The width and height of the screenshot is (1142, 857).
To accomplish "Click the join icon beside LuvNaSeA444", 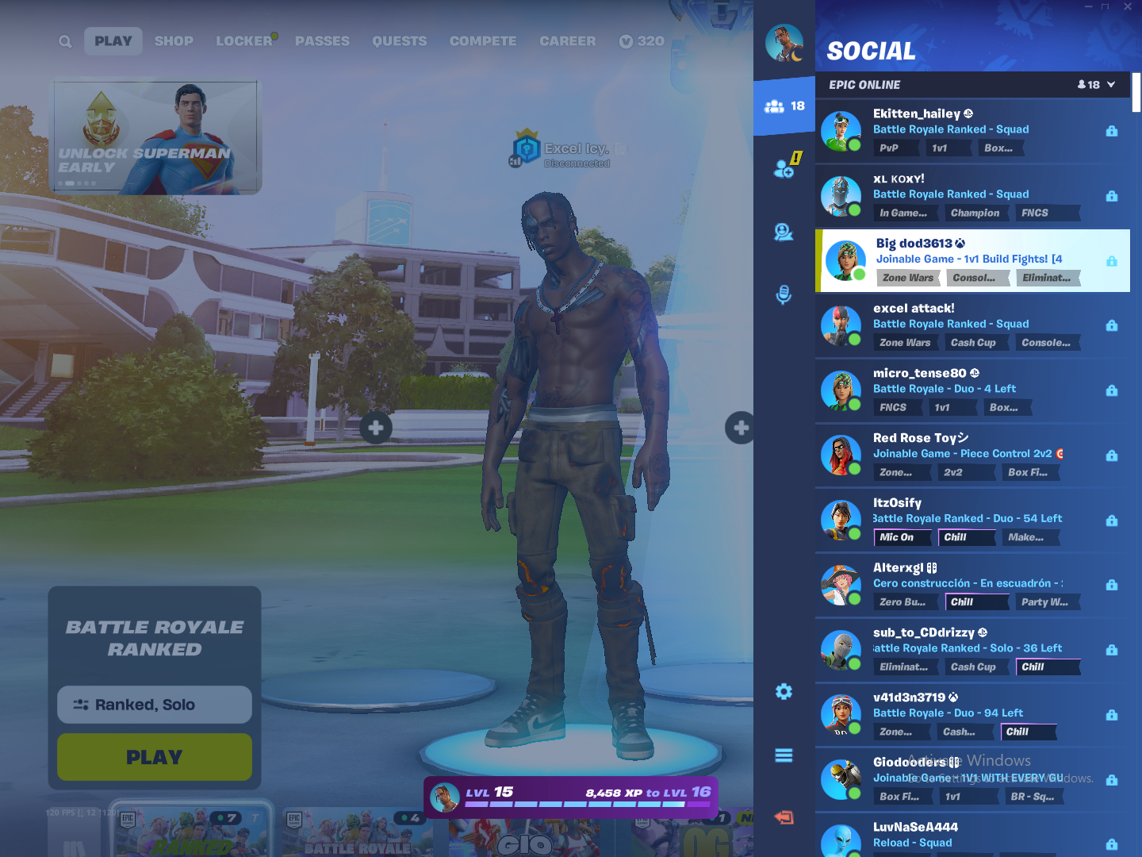I will point(1112,844).
